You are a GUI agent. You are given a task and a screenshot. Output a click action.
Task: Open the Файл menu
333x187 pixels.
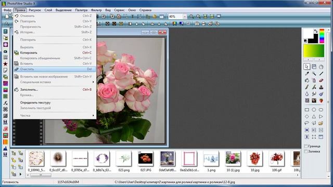pos(7,10)
